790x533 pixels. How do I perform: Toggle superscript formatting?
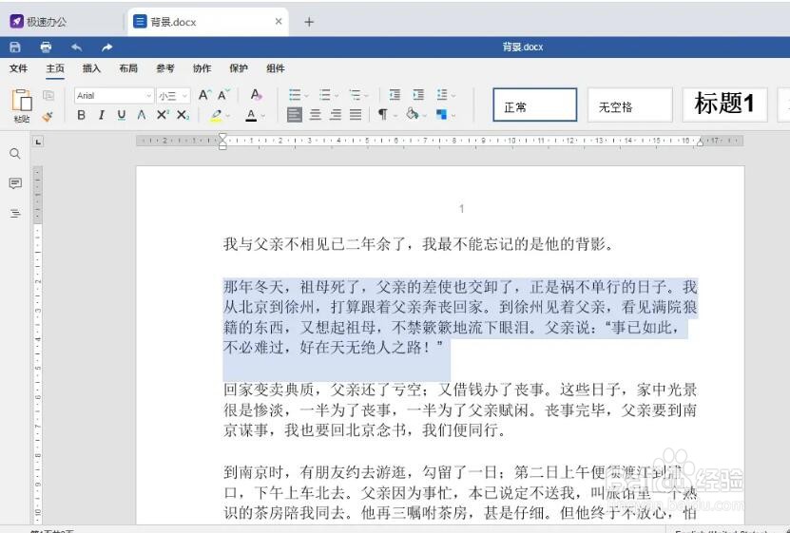click(x=163, y=115)
